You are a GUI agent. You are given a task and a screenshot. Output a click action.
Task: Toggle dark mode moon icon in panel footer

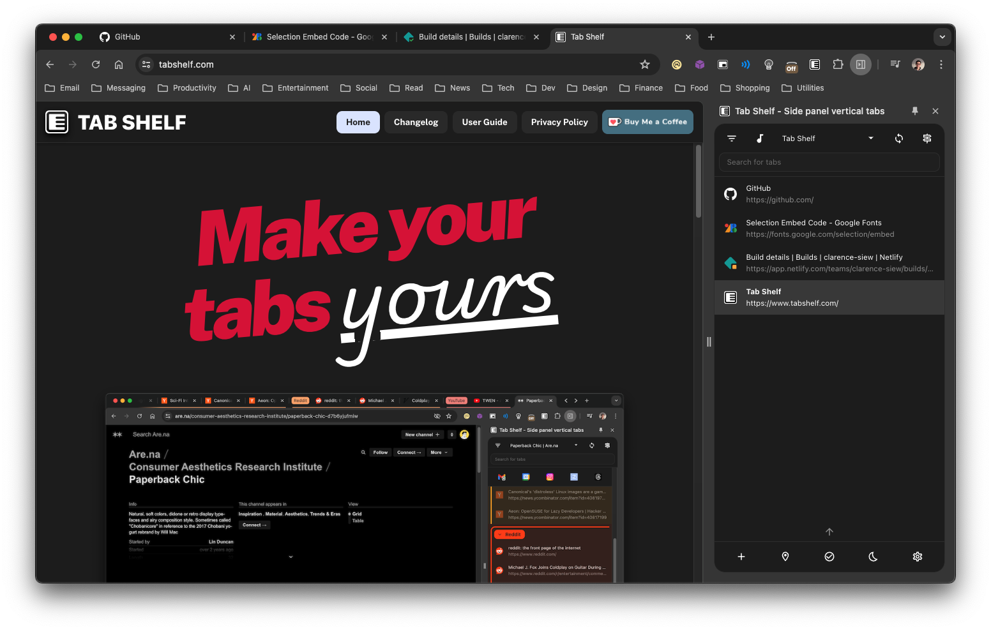[874, 557]
